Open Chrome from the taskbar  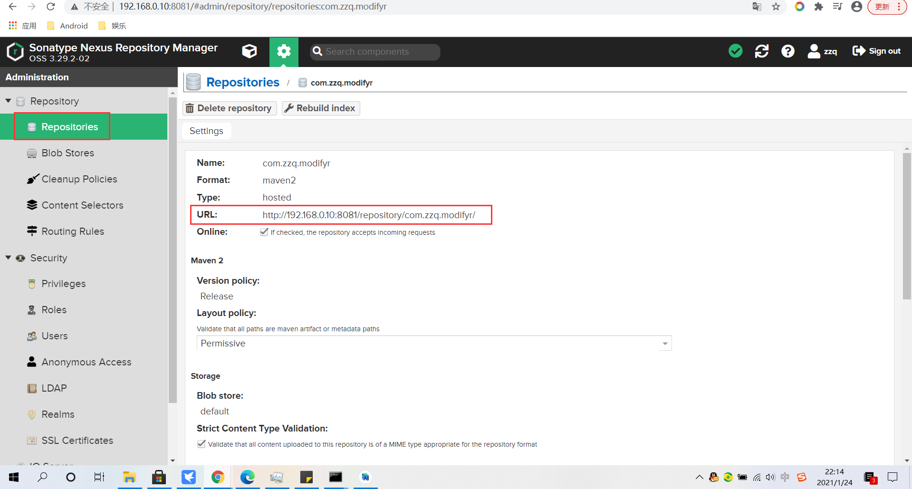[218, 477]
